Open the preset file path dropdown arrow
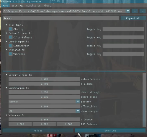147x137 pixels. 128,11
